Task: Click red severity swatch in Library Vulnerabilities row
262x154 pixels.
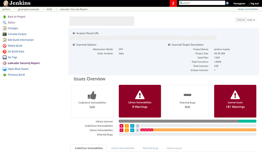Action: click(x=122, y=130)
